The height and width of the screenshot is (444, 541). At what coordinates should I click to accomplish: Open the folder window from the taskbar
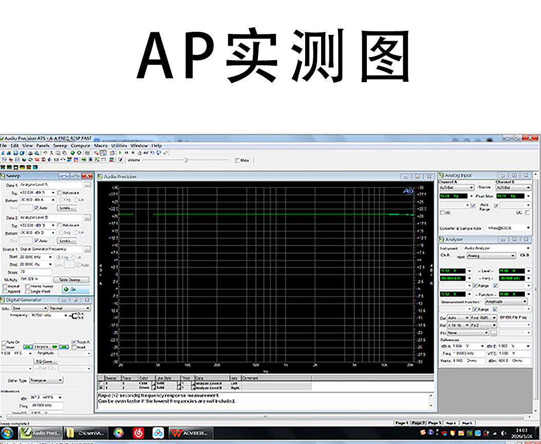pyautogui.click(x=86, y=433)
